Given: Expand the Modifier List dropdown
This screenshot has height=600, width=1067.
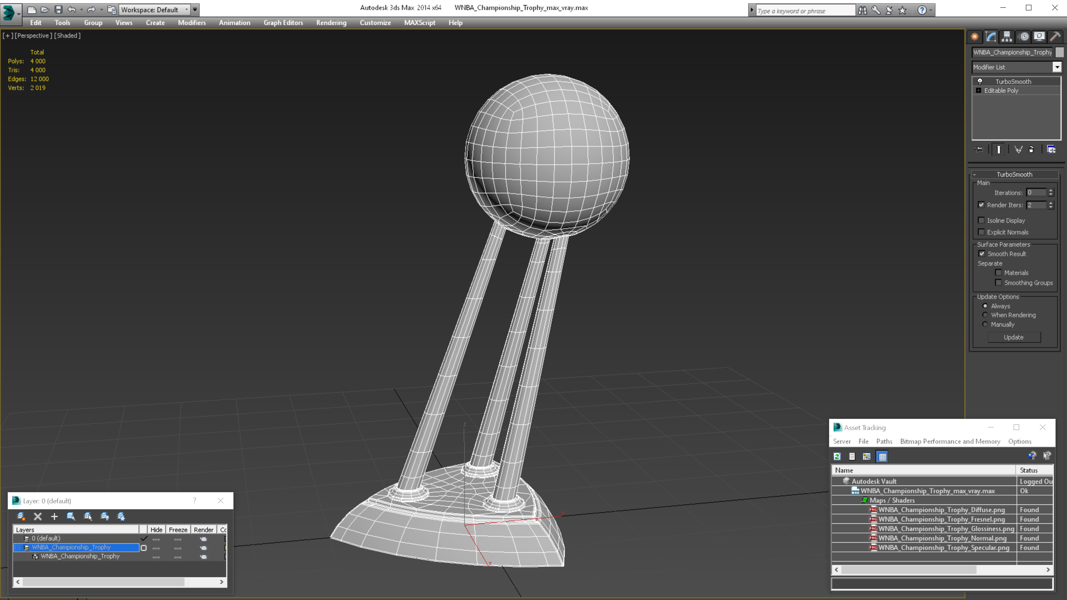Looking at the screenshot, I should [1056, 67].
